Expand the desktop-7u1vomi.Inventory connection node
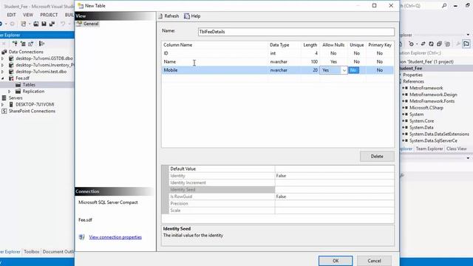Viewport: 473px width, 266px height. [x=3, y=65]
